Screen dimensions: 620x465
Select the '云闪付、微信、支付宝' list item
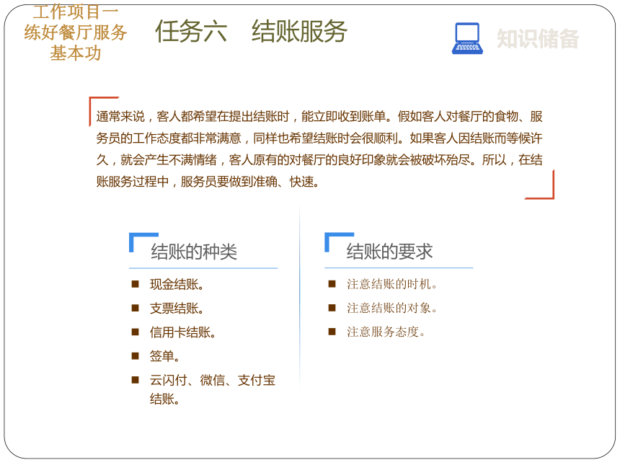[213, 381]
